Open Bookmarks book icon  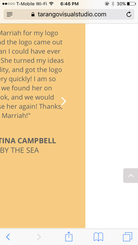point(98,237)
